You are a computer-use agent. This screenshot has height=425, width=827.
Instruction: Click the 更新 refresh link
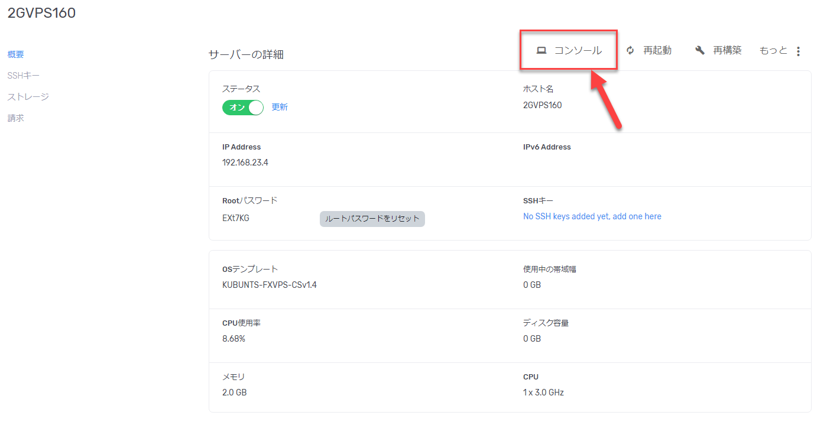[279, 108]
